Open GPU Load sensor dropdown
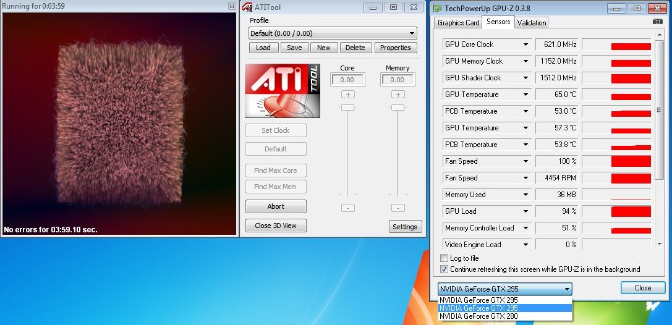The width and height of the screenshot is (672, 325). (x=525, y=211)
